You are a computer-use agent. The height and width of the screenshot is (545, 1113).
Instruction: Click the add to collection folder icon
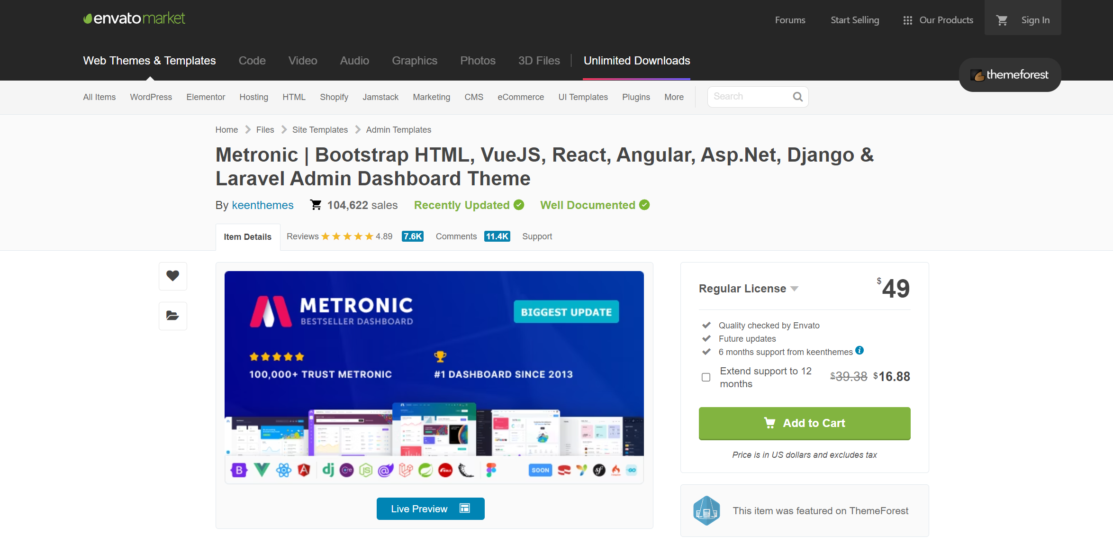[172, 316]
